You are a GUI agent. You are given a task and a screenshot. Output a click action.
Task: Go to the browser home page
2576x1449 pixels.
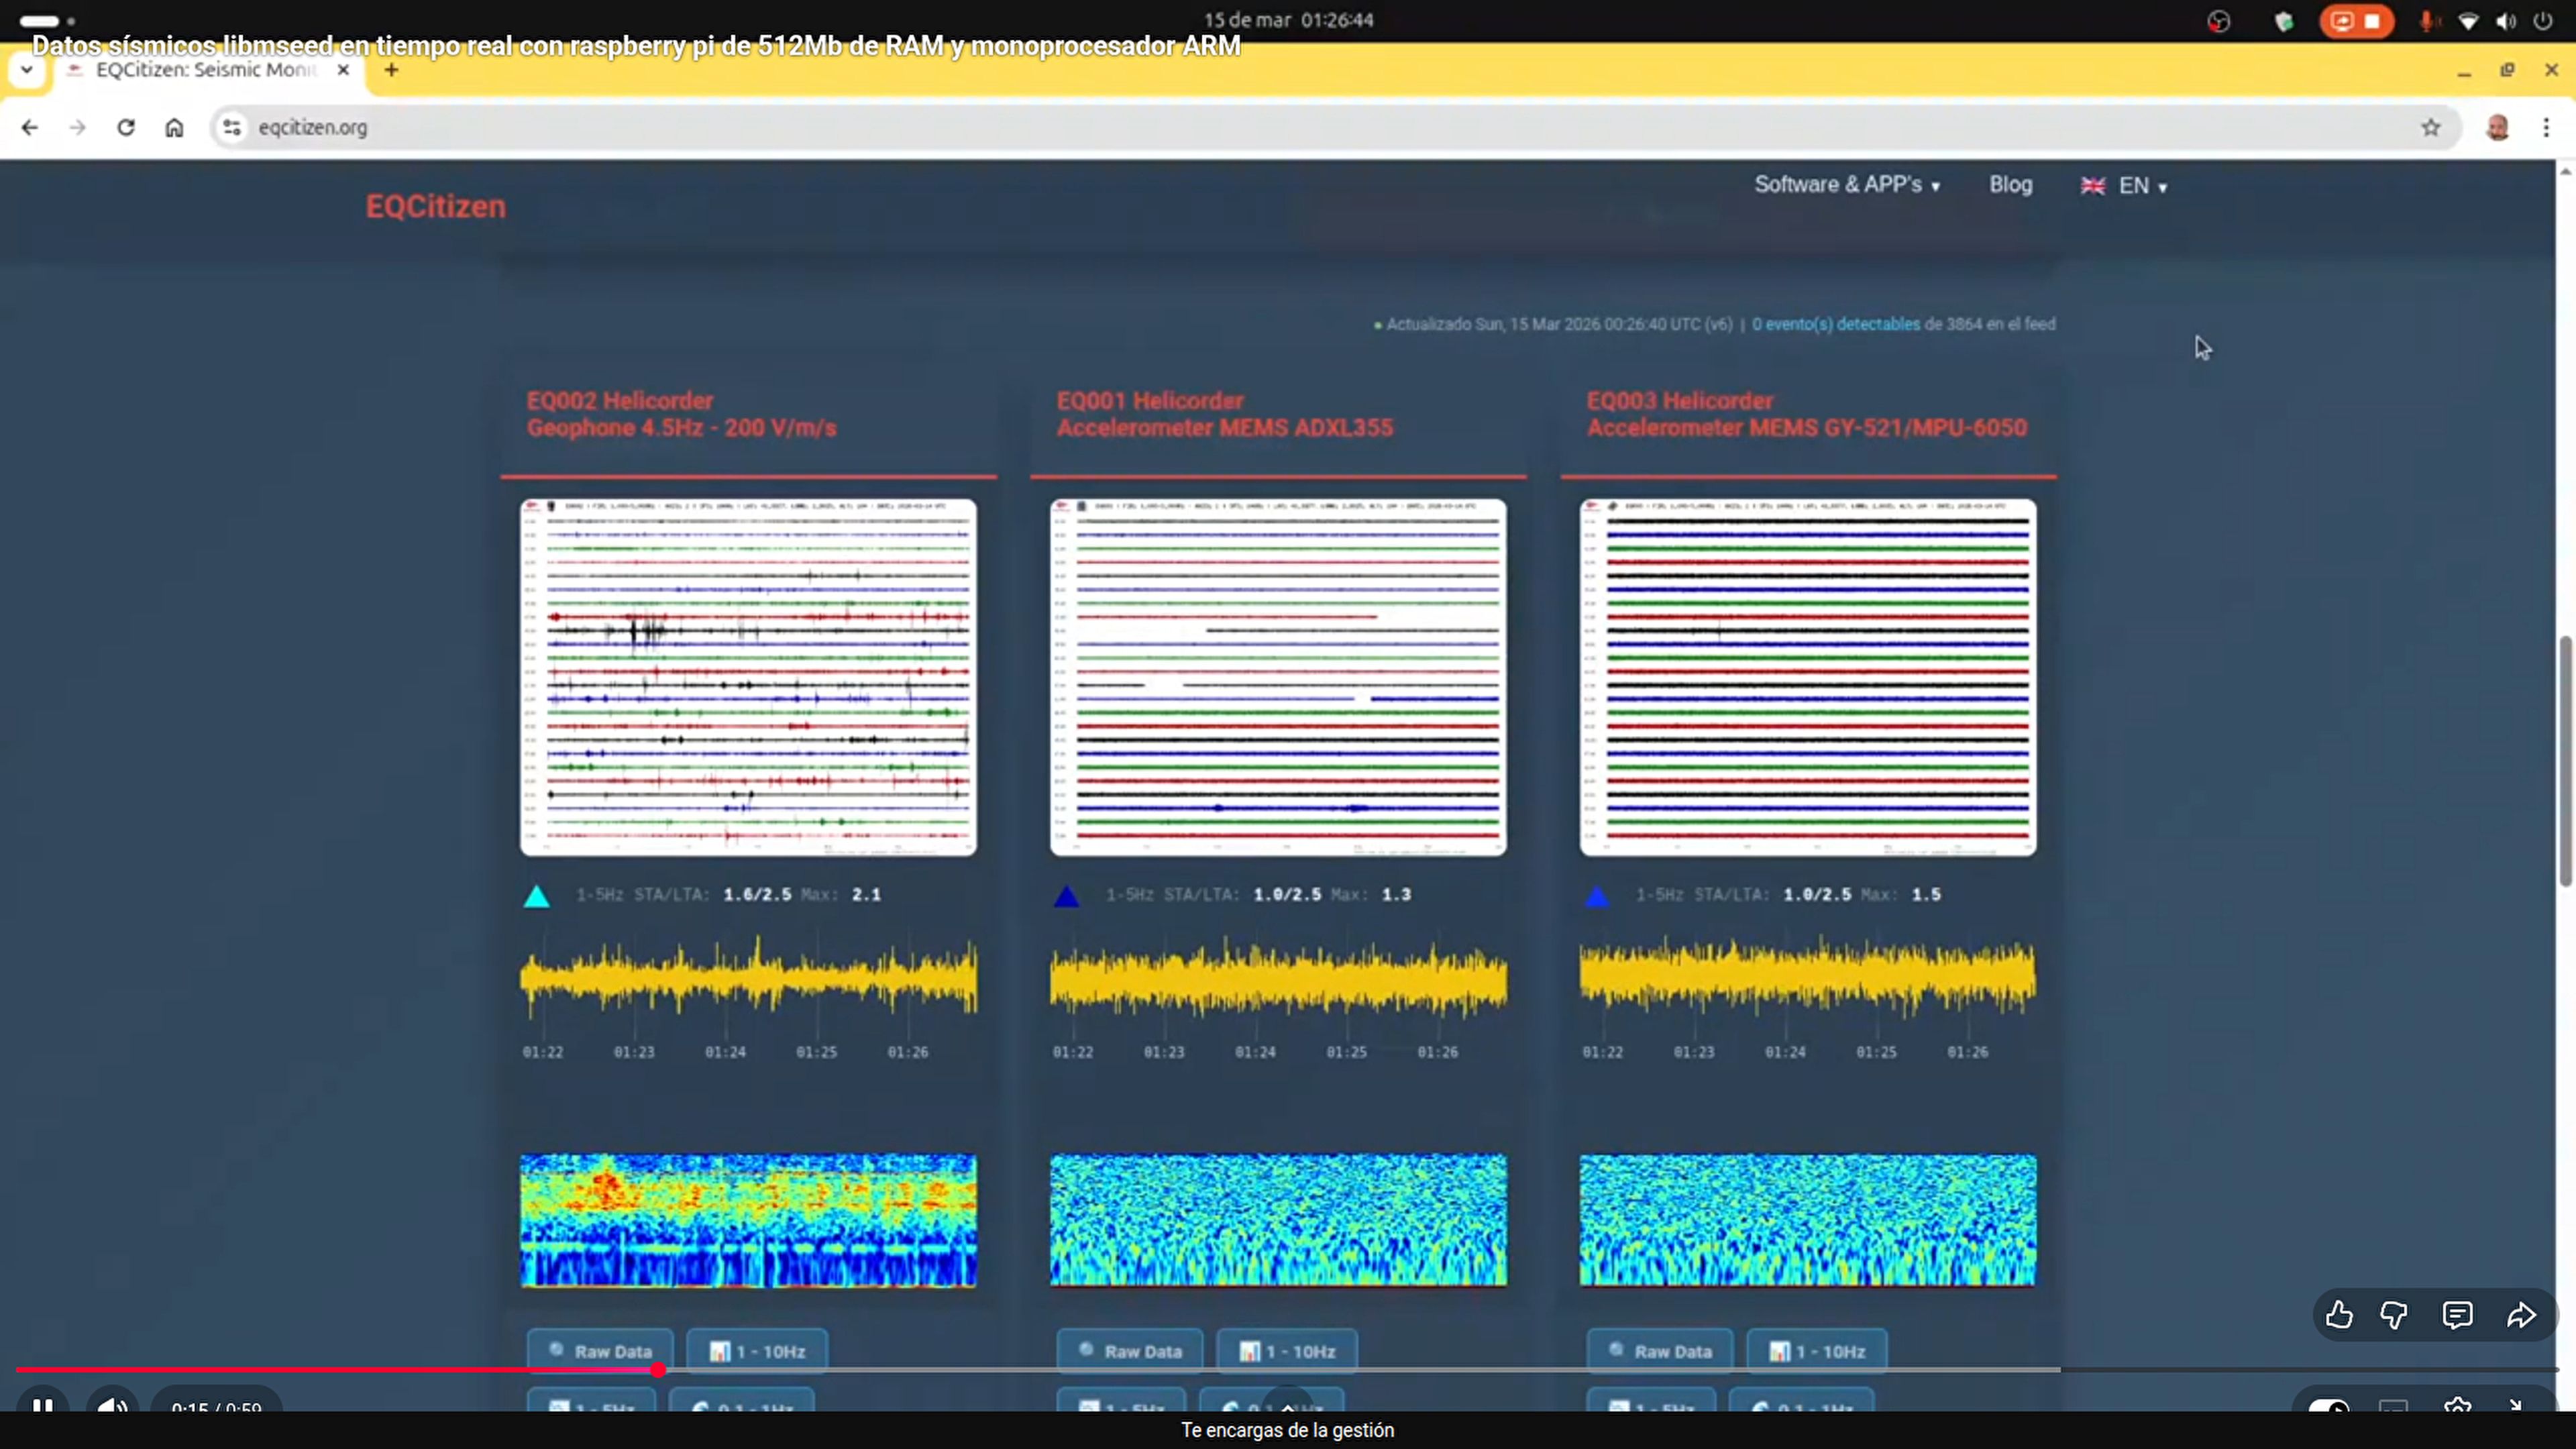click(174, 127)
